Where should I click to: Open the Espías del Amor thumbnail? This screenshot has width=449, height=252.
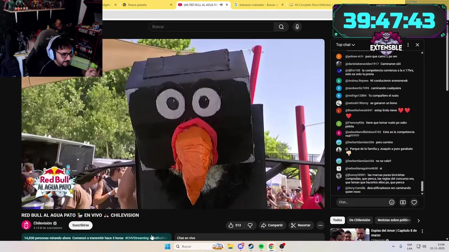coord(350,235)
